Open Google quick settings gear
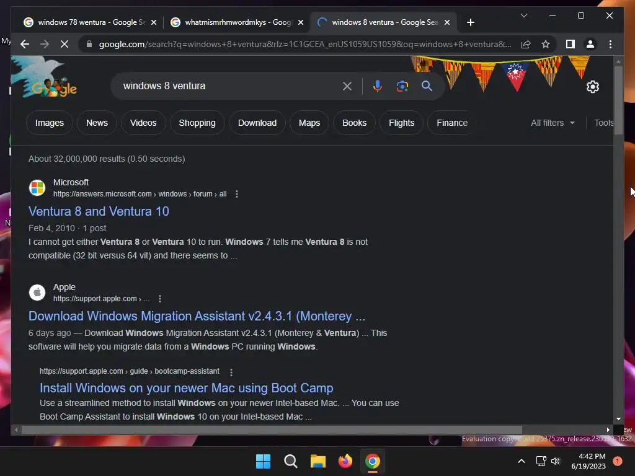The width and height of the screenshot is (635, 476). tap(592, 87)
